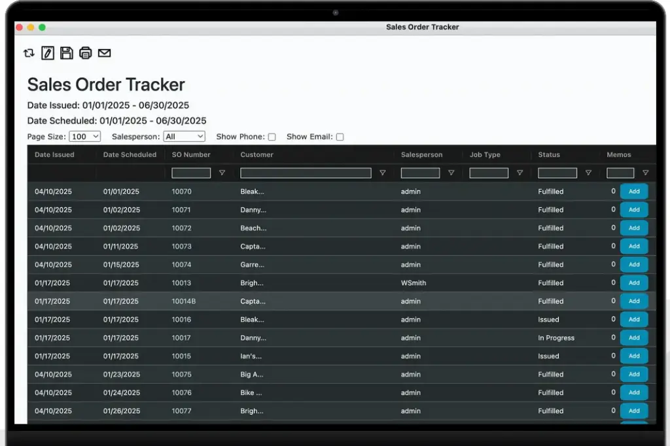Click the Salesperson column filter funnel icon
Screen dimensions: 670x446
pos(451,173)
